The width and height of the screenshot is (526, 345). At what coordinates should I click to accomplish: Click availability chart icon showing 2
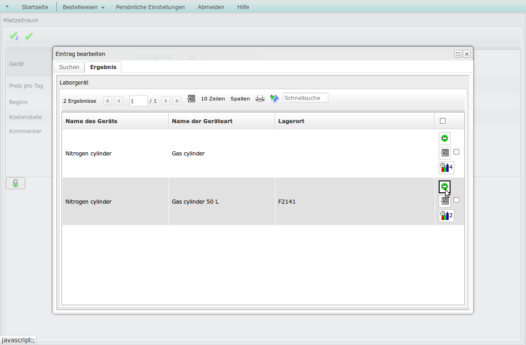[446, 215]
